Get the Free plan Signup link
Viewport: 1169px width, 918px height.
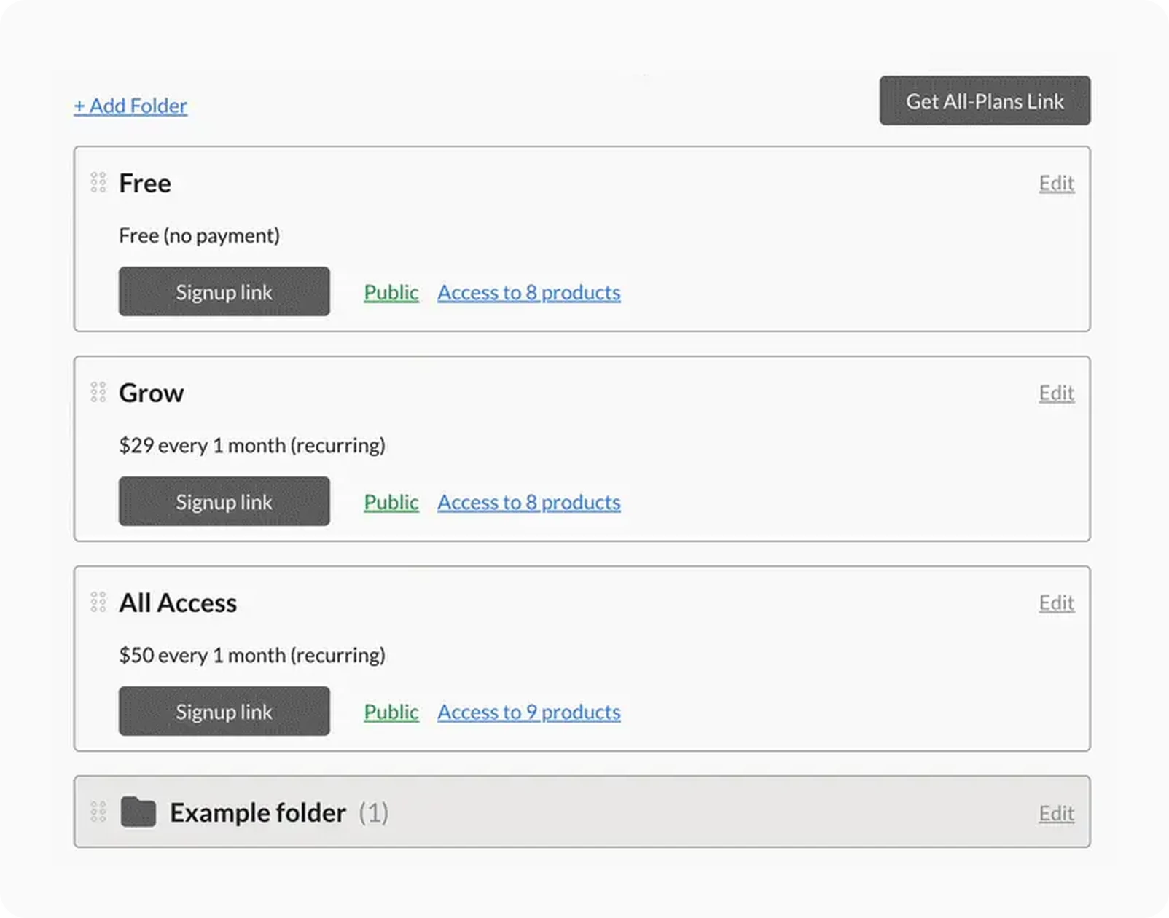point(224,291)
